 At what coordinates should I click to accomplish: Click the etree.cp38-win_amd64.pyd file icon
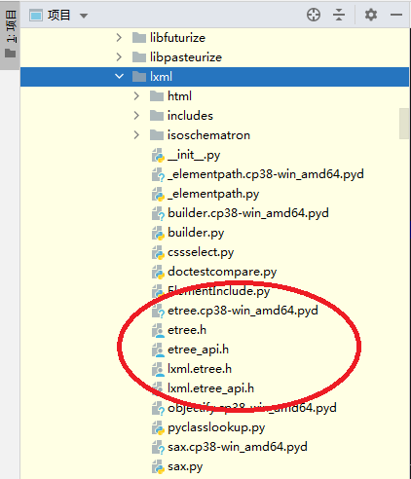158,311
